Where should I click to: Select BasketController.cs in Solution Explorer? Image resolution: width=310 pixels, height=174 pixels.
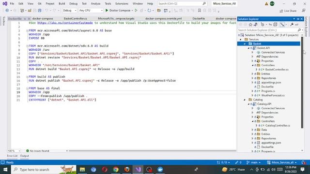pyautogui.click(x=277, y=70)
